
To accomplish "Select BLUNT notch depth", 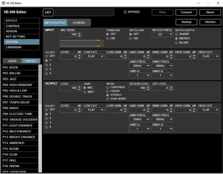I will [176, 43].
